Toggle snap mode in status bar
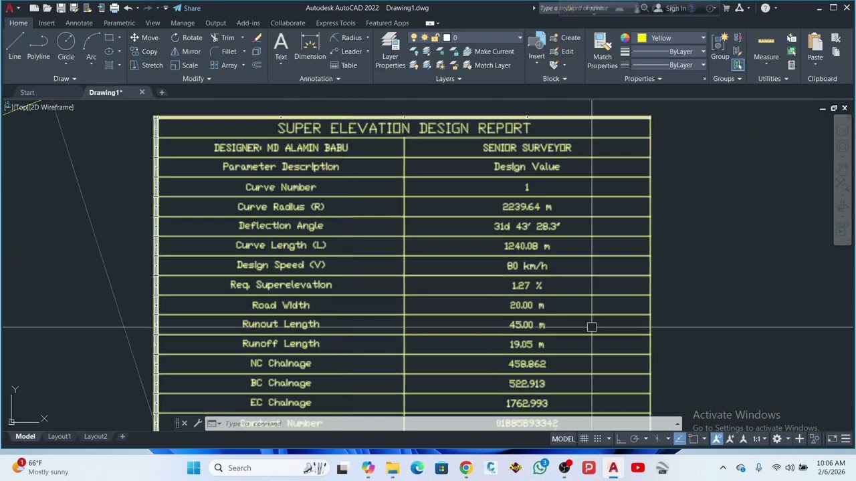856x481 pixels. [x=597, y=439]
